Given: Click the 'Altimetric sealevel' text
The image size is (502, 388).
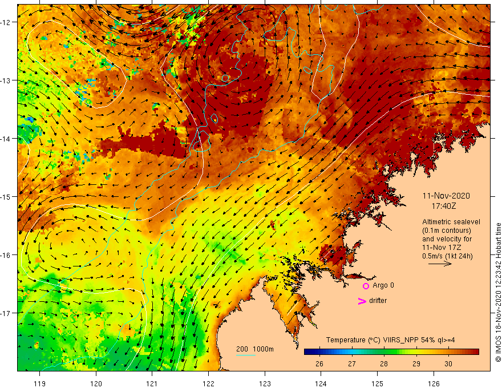Looking at the screenshot, I should 451,222.
